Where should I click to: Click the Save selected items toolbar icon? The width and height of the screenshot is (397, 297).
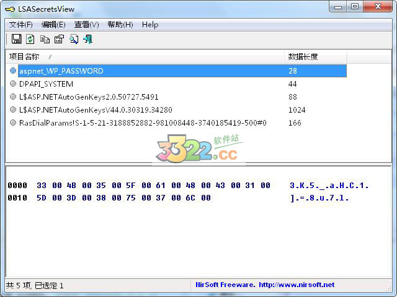[x=17, y=39]
